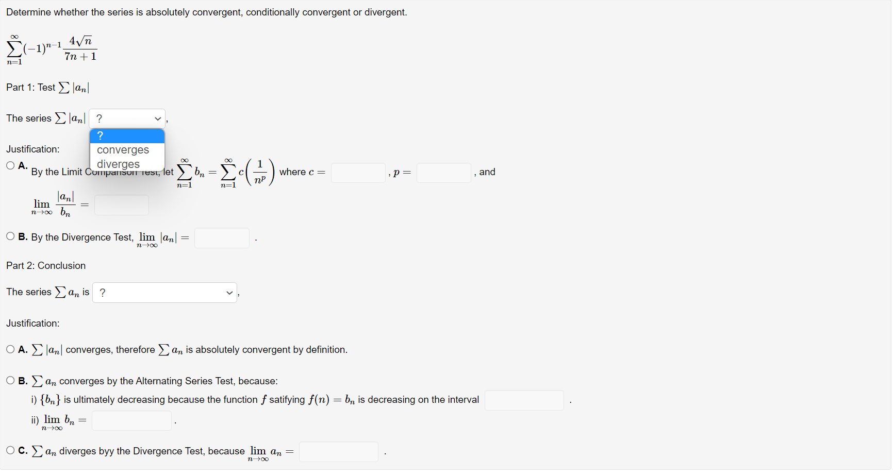Select radio option A for Limit Comparison Test
Image resolution: width=893 pixels, height=476 pixels.
point(10,165)
